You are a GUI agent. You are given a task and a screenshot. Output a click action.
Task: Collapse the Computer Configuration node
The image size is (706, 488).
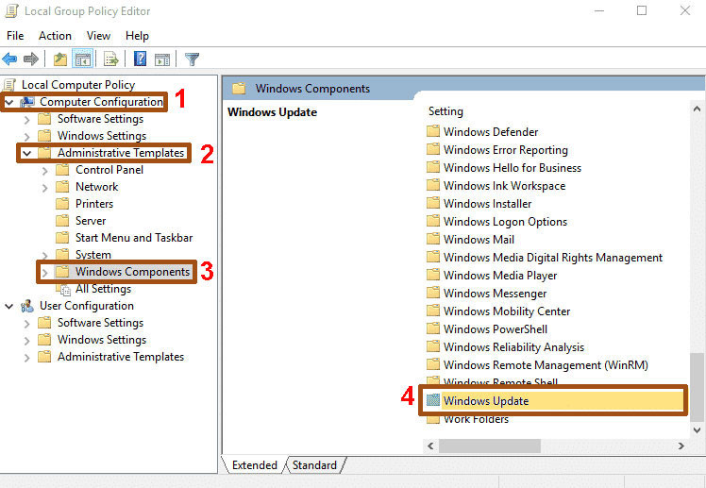9,103
